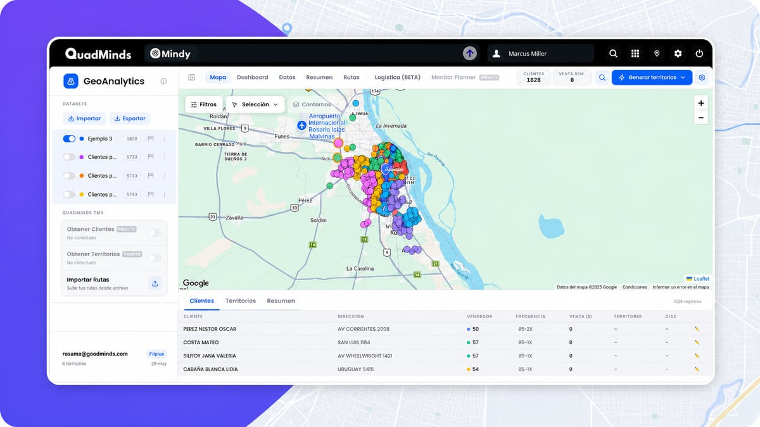Click the power logout icon
This screenshot has height=427, width=760.
coord(699,54)
